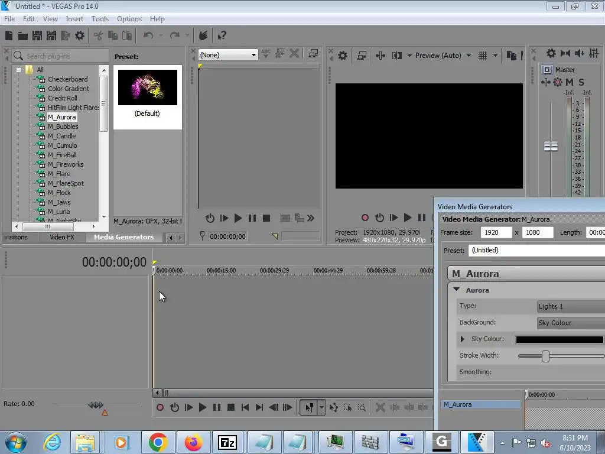This screenshot has height=454, width=605.
Task: Select Checkerboard generator in list
Action: coord(67,79)
